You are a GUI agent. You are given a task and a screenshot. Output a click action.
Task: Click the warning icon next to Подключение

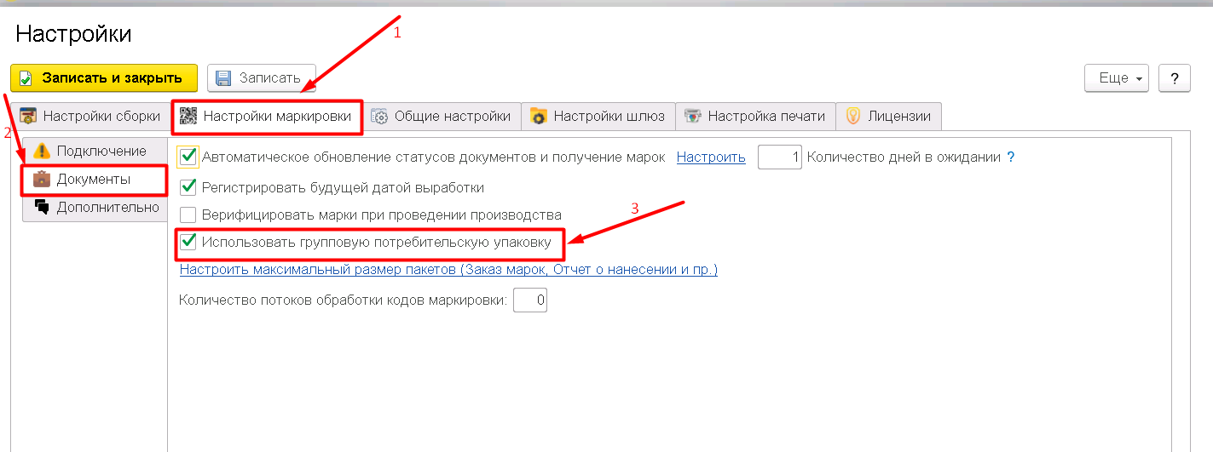[42, 152]
